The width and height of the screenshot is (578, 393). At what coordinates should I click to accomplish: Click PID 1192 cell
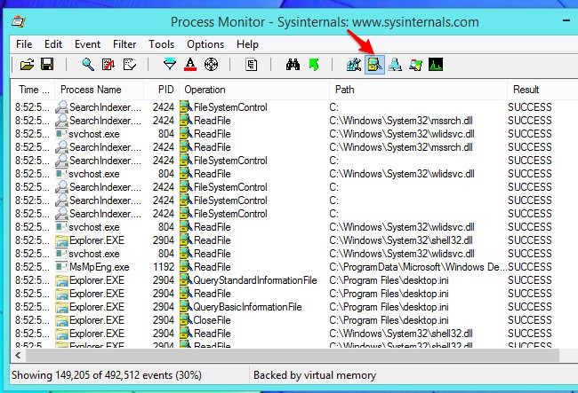tap(164, 267)
